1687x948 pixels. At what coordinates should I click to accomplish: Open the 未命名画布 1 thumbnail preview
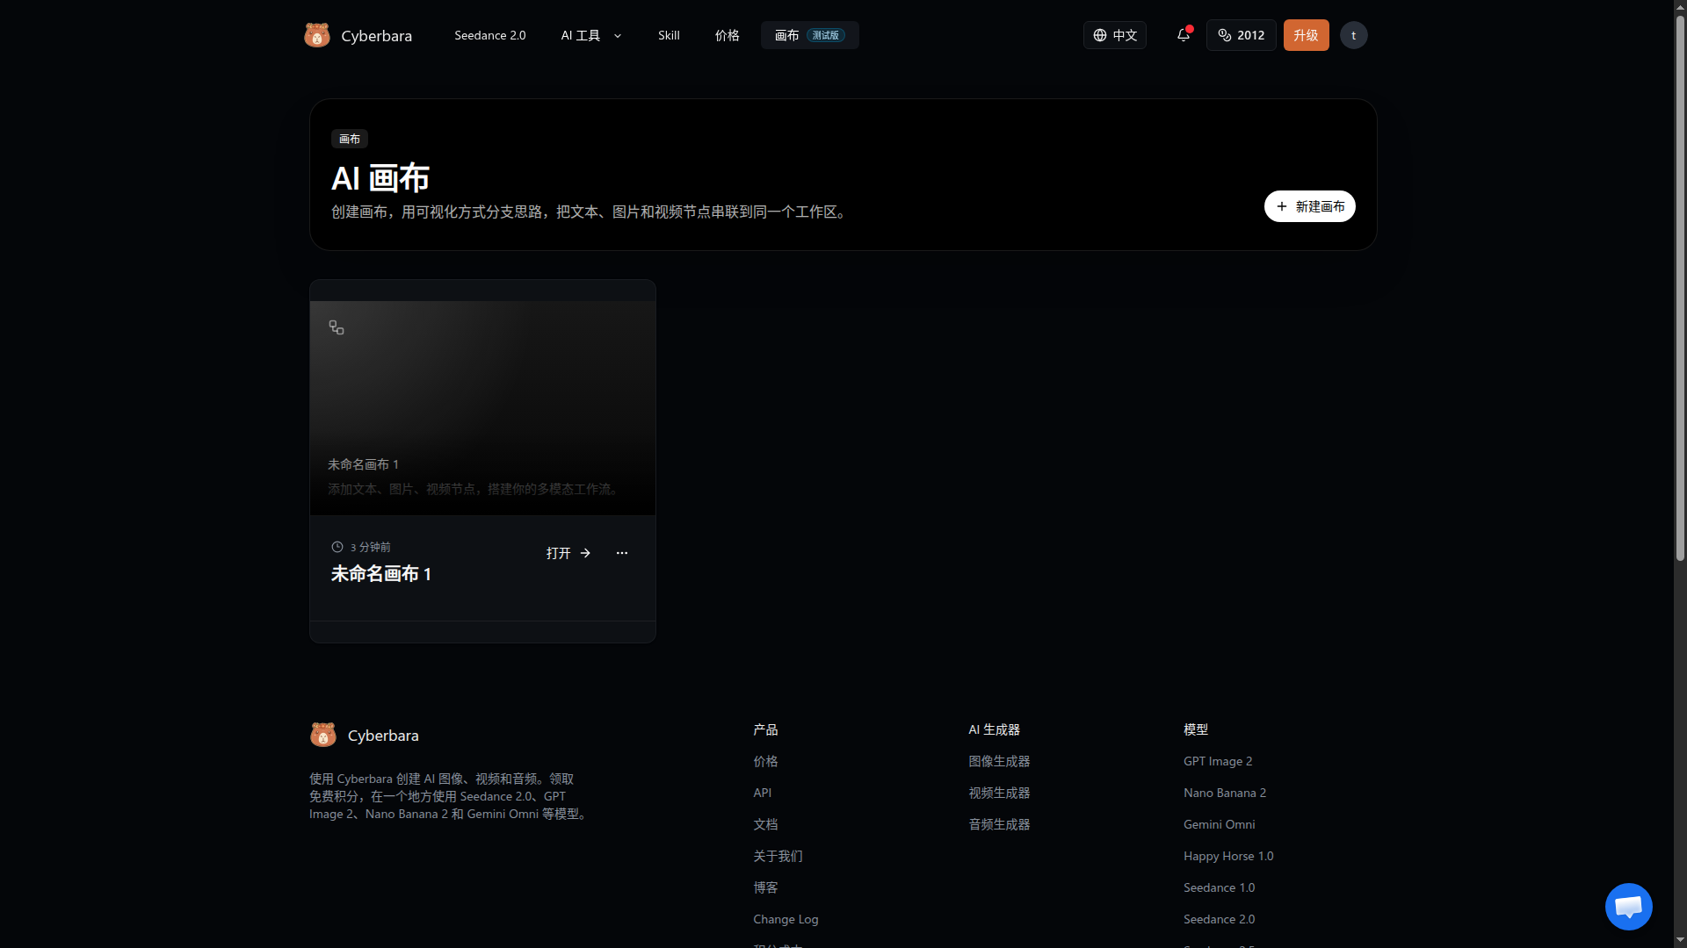[x=482, y=408]
